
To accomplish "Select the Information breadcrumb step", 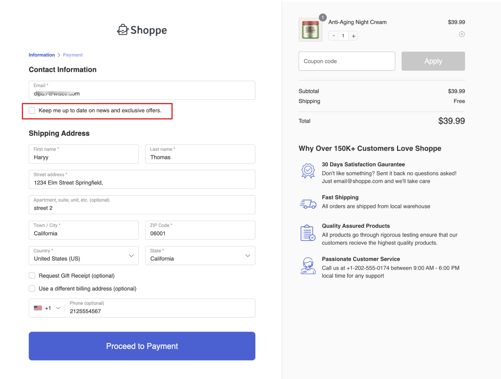I will (x=42, y=55).
